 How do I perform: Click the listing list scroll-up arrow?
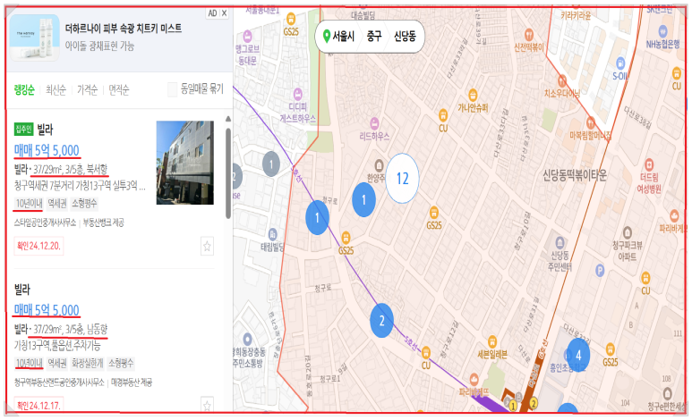point(228,119)
